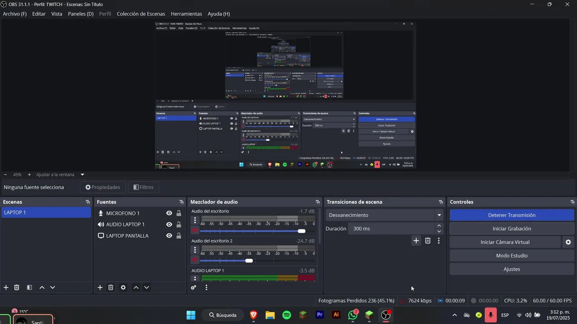This screenshot has height=324, width=577.
Task: Open source properties gear in Fuentes panel
Action: click(x=123, y=288)
